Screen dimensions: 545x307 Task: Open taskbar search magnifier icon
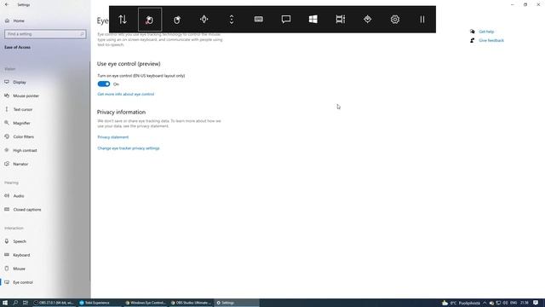pos(15,303)
